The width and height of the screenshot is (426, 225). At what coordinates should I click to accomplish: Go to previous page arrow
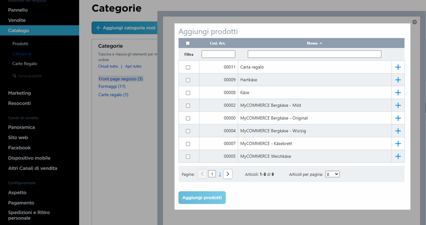pos(202,174)
